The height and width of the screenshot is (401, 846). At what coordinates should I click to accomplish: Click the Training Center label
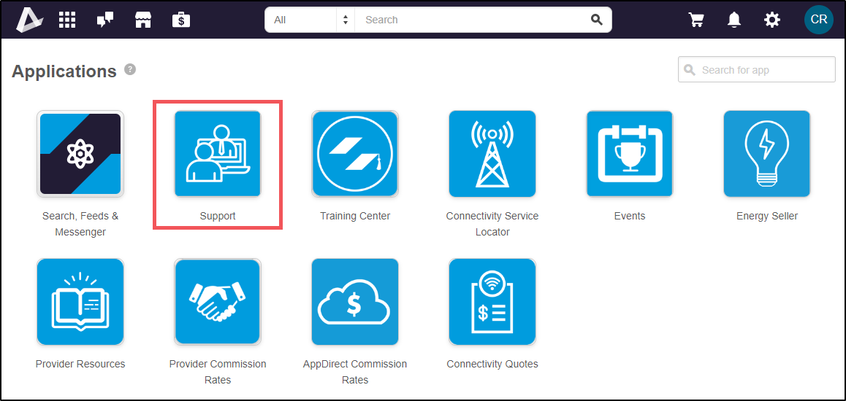click(355, 217)
